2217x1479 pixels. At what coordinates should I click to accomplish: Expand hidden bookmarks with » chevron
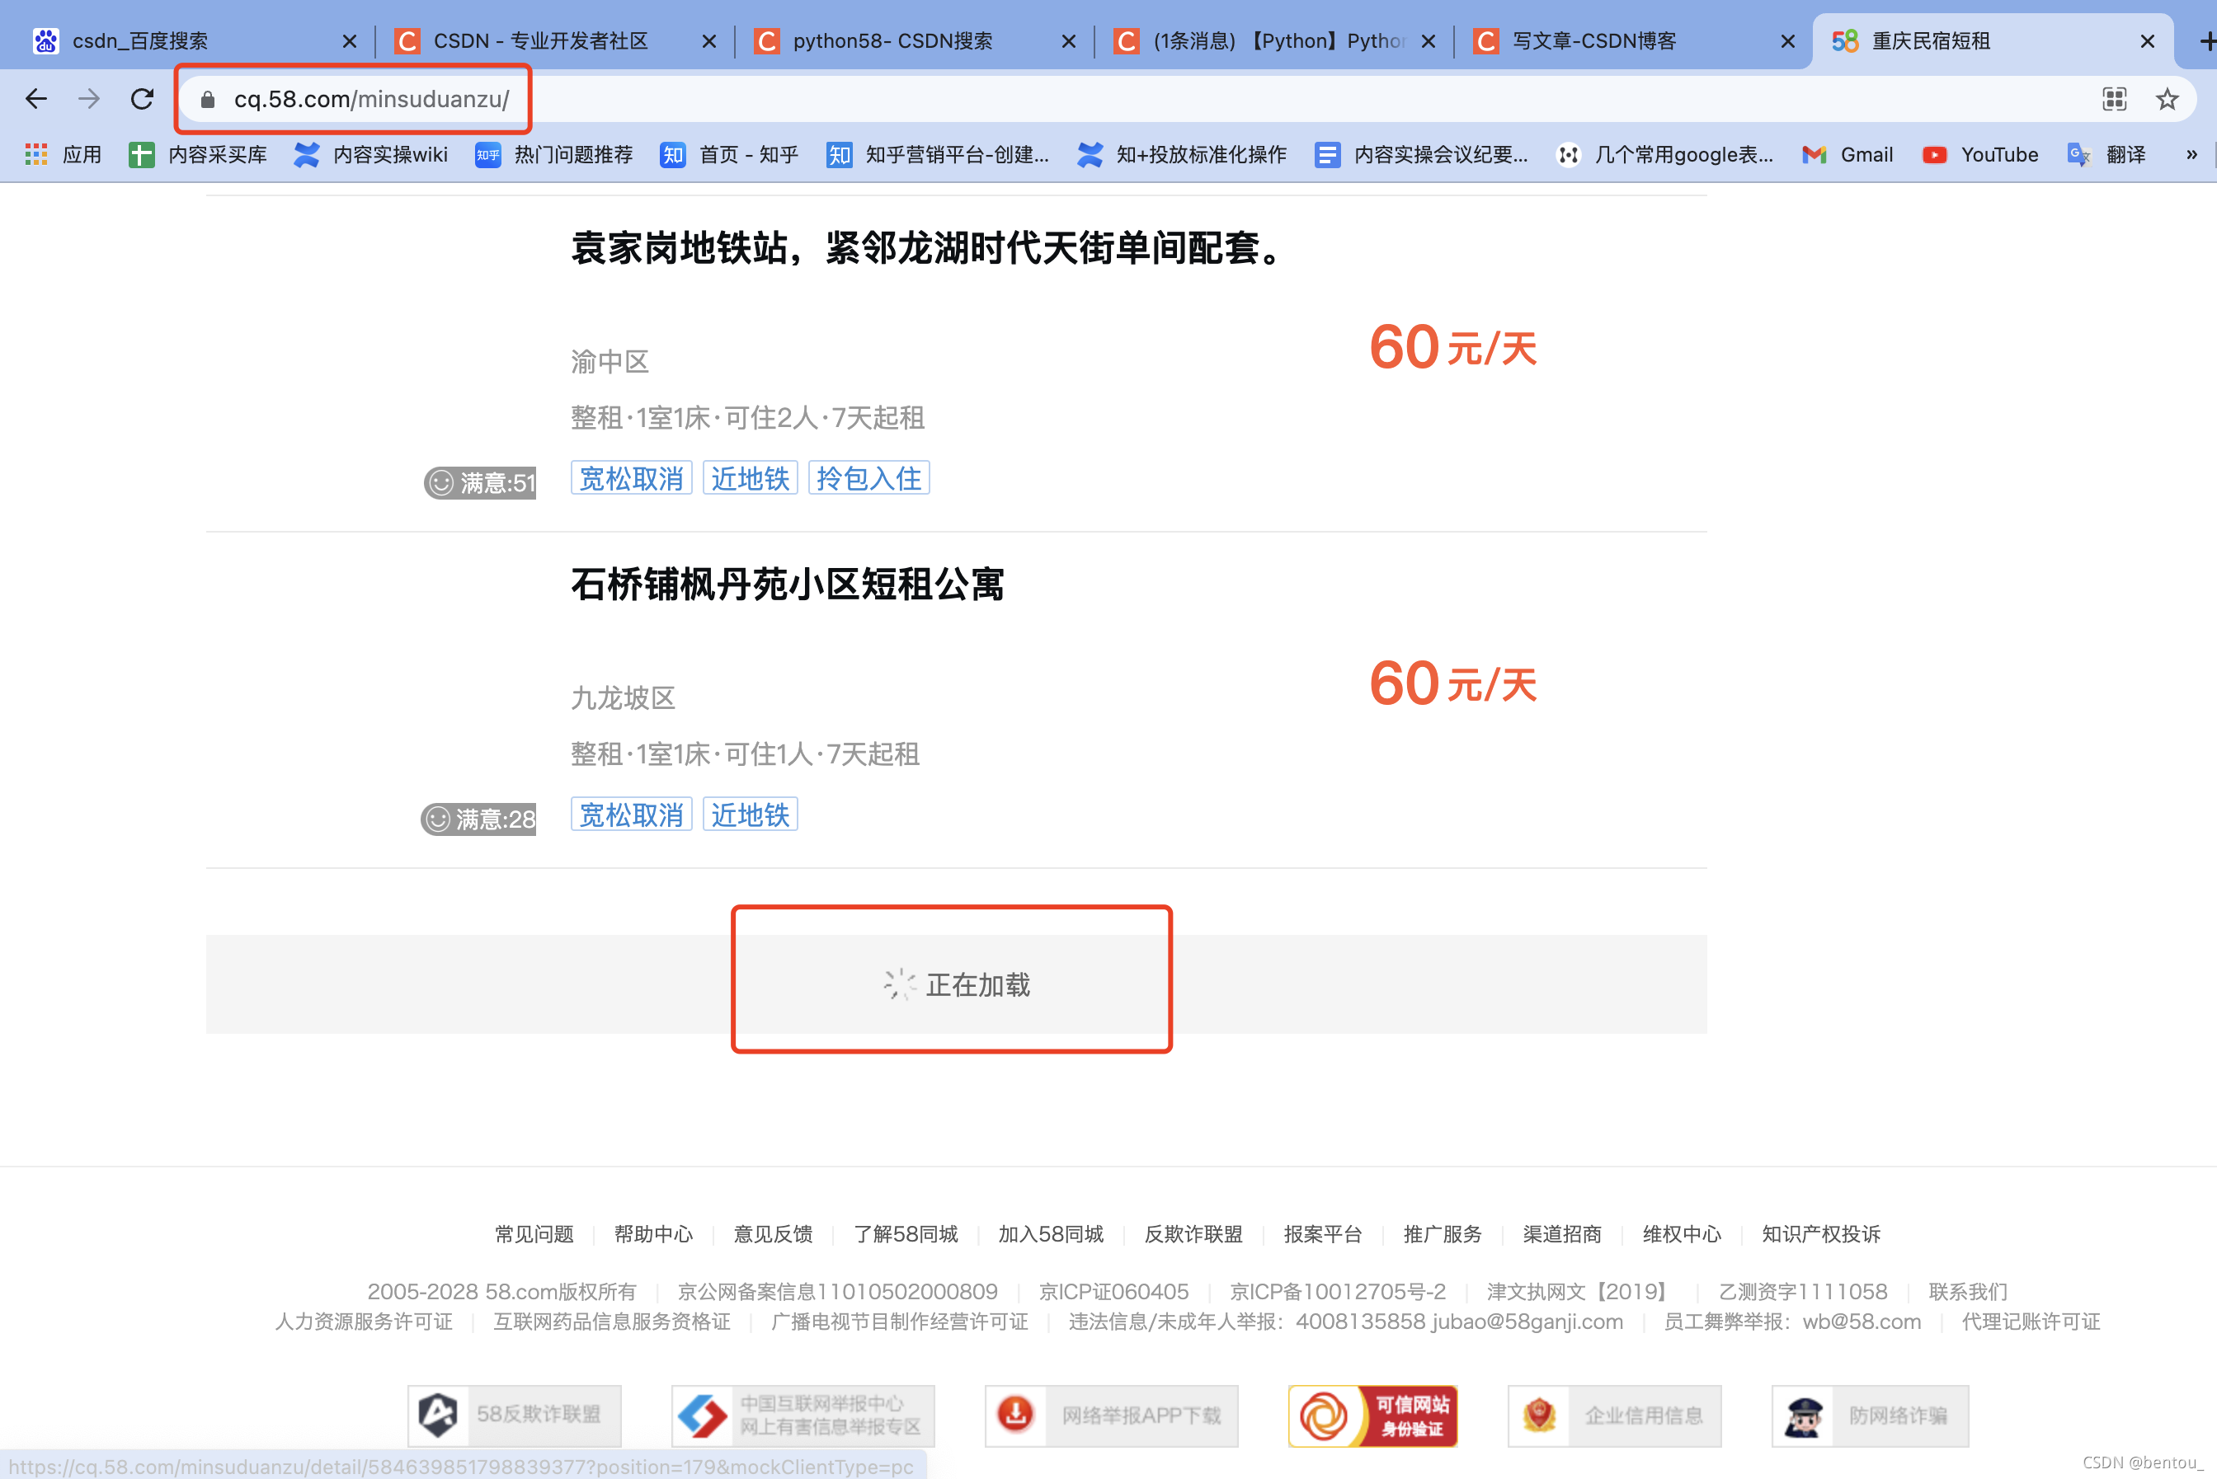[x=2191, y=155]
